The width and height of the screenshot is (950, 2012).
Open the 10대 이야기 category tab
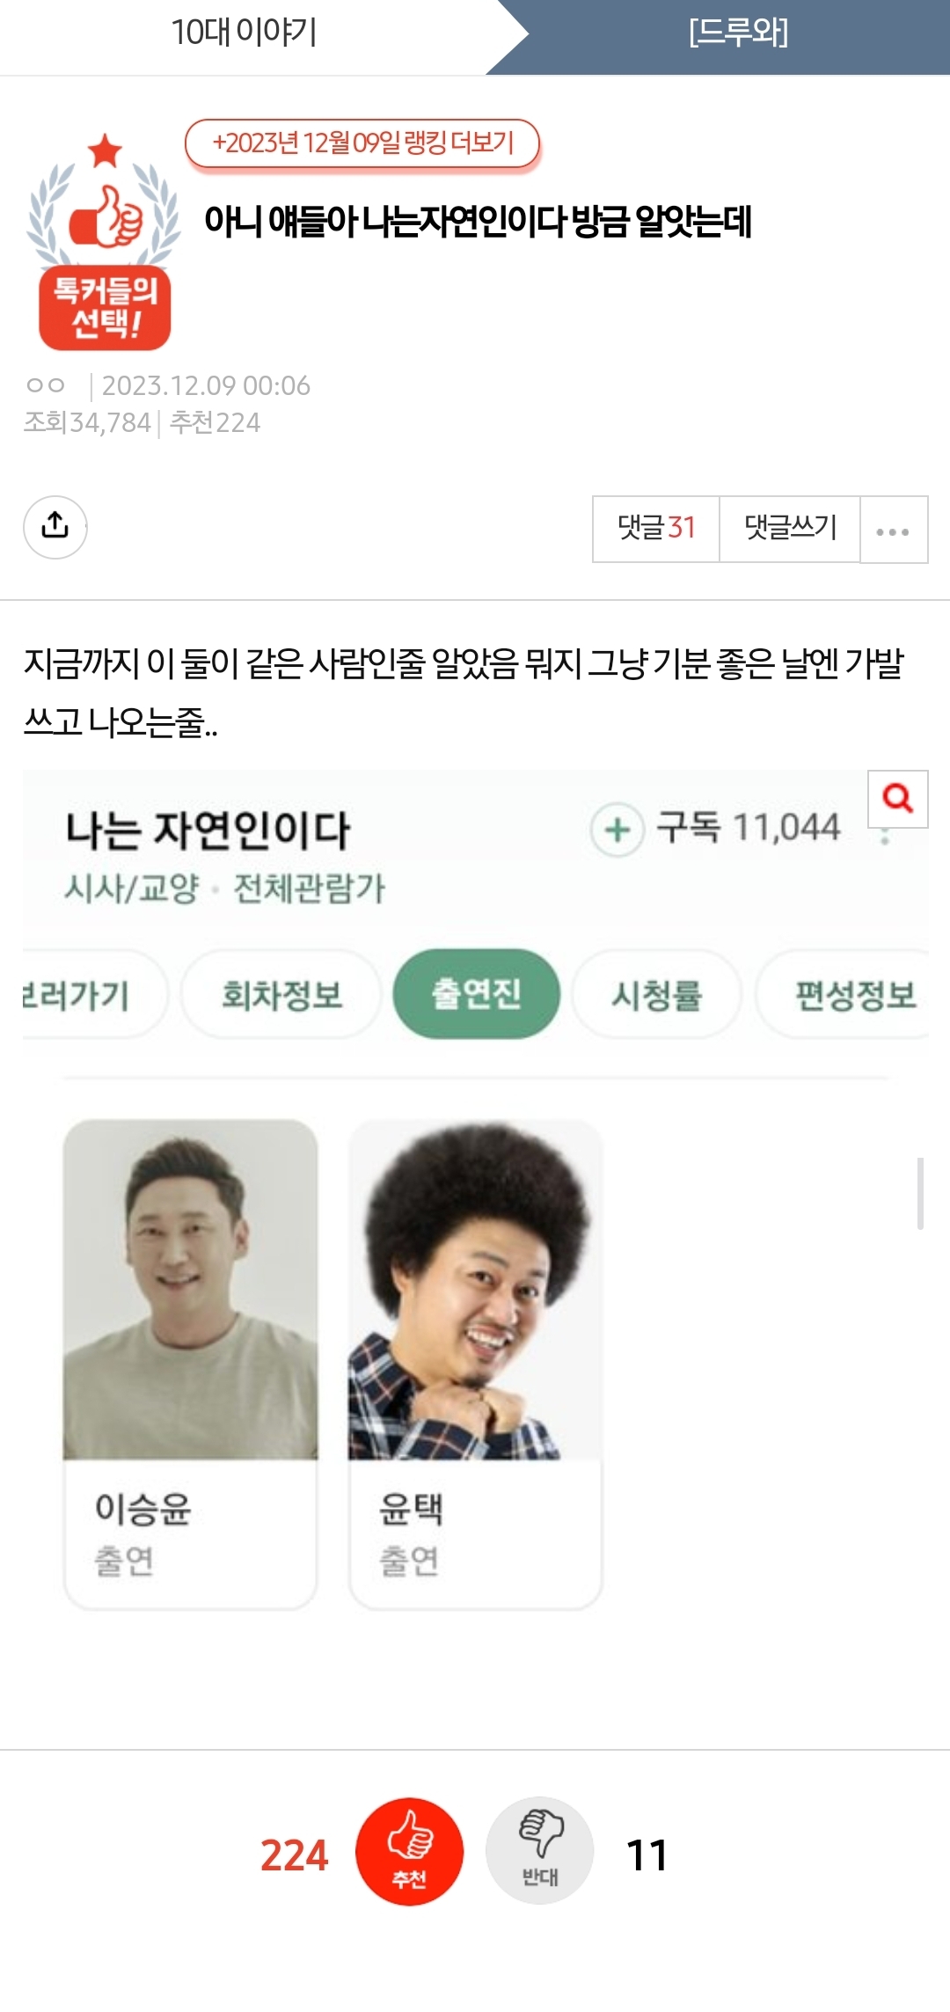[244, 33]
